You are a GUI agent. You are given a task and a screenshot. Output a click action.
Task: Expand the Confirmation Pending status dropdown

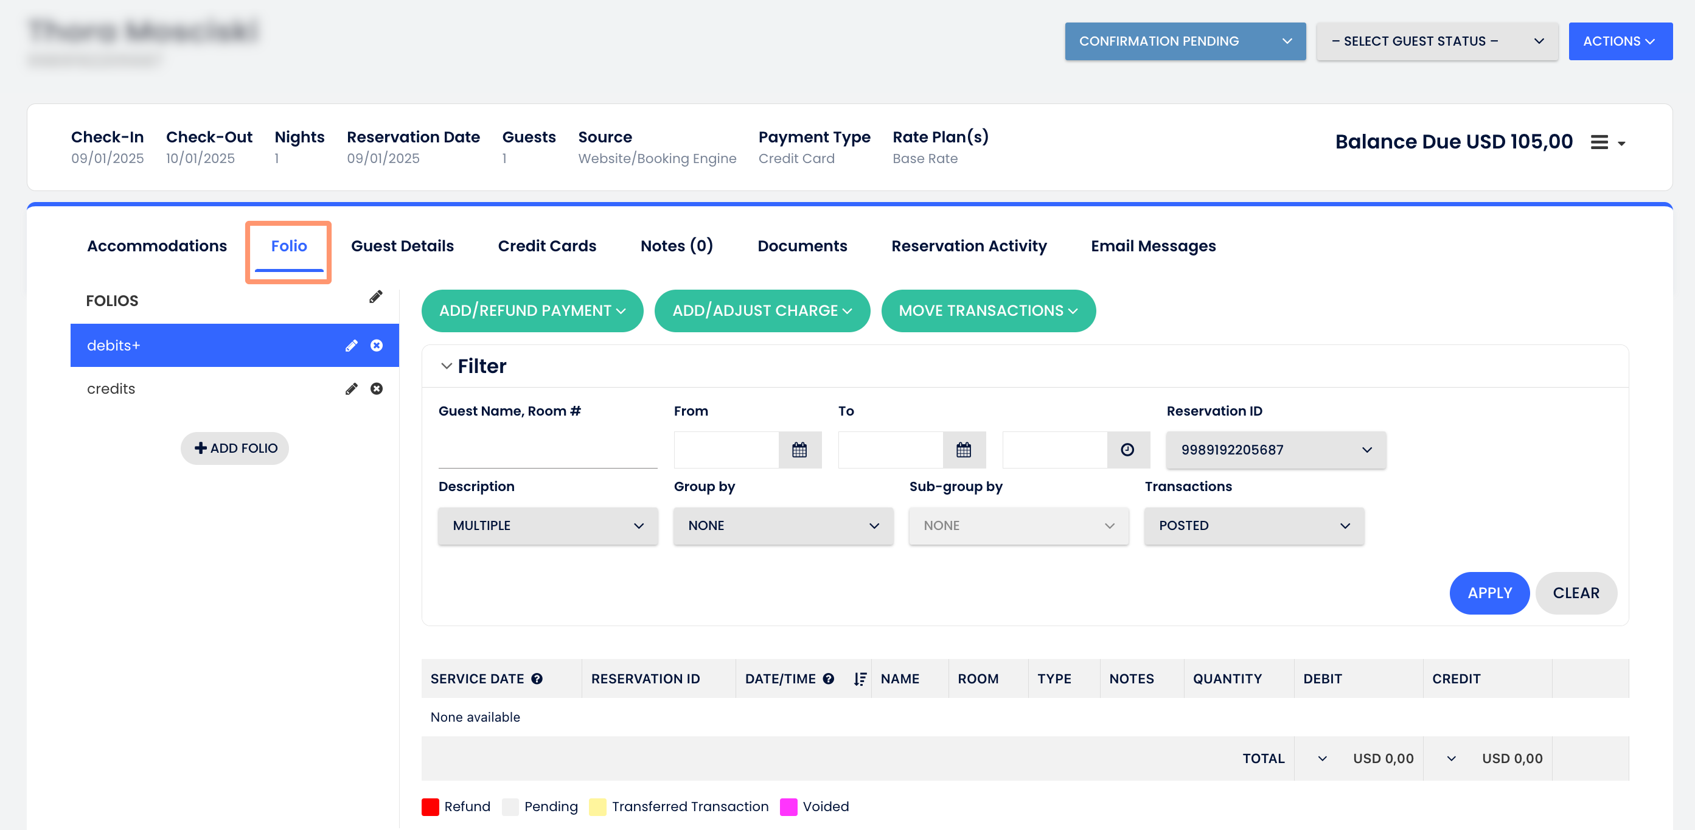point(1185,41)
